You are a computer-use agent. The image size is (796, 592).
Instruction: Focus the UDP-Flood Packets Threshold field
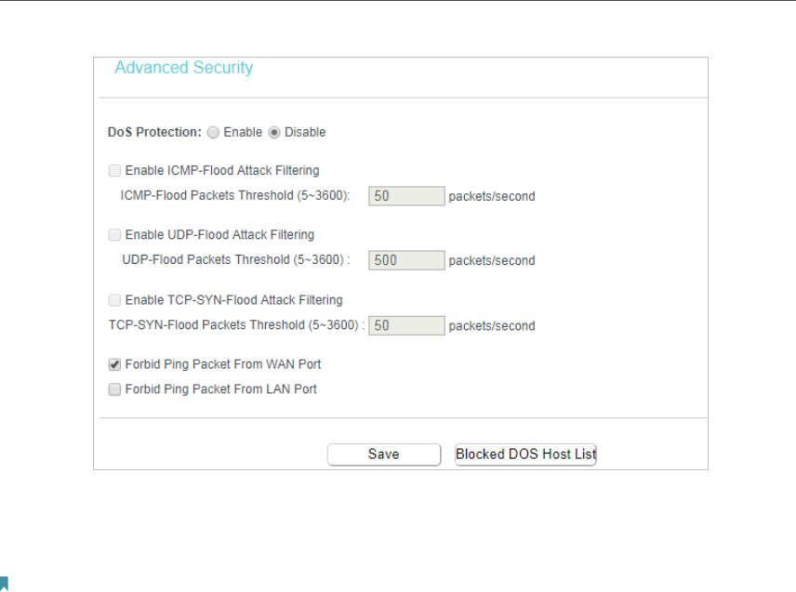(x=406, y=260)
